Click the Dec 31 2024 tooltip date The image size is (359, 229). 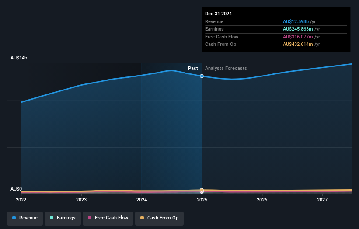coord(219,14)
